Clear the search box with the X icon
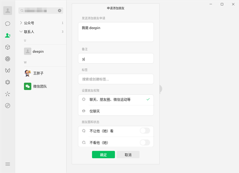239x173 pixels. point(60,11)
